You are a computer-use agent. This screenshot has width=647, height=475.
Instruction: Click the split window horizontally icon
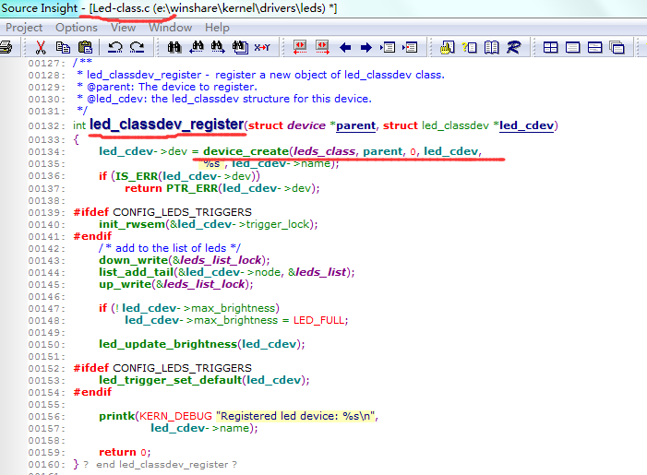point(594,48)
